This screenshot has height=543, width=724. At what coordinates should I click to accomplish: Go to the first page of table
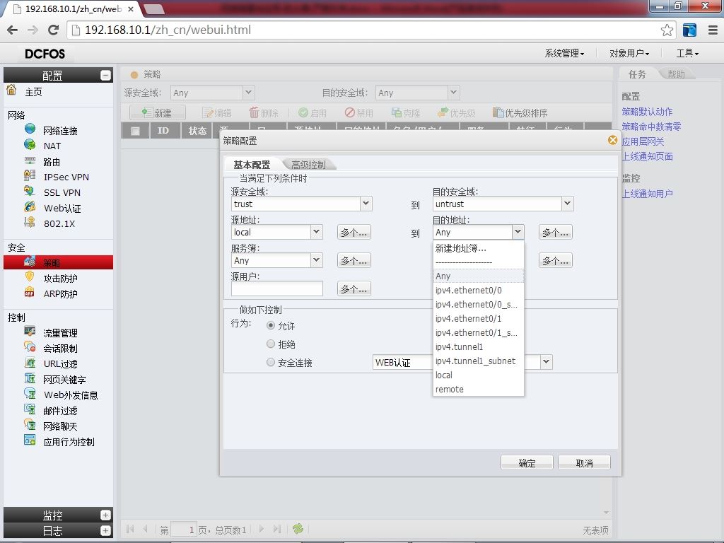coord(130,529)
